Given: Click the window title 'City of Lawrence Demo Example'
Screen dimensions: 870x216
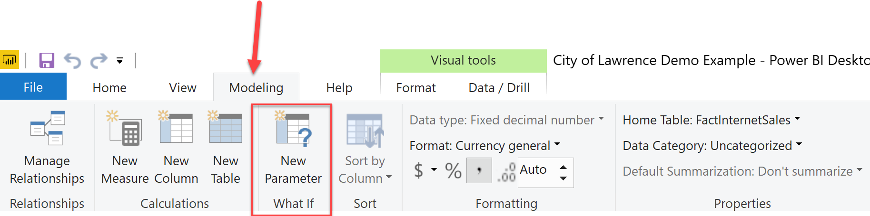Looking at the screenshot, I should click(x=654, y=60).
